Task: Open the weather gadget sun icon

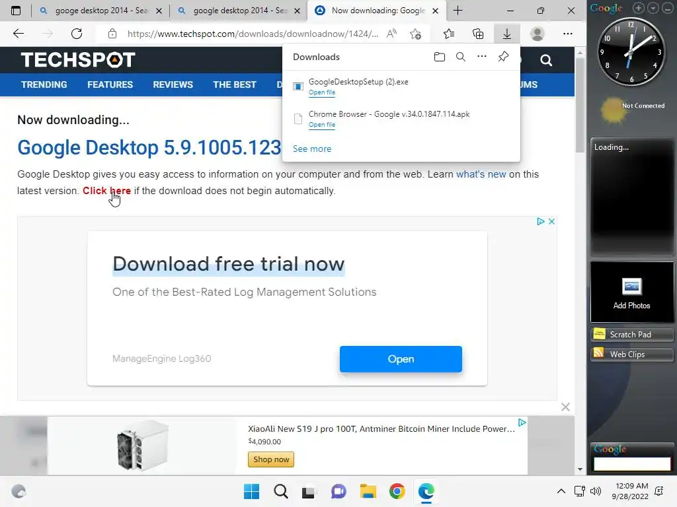Action: [x=613, y=110]
